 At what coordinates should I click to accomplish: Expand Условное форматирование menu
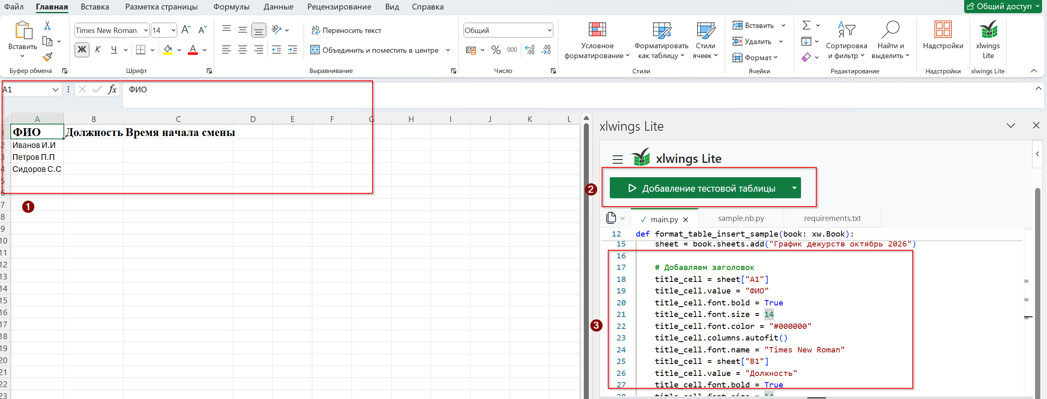click(x=597, y=41)
